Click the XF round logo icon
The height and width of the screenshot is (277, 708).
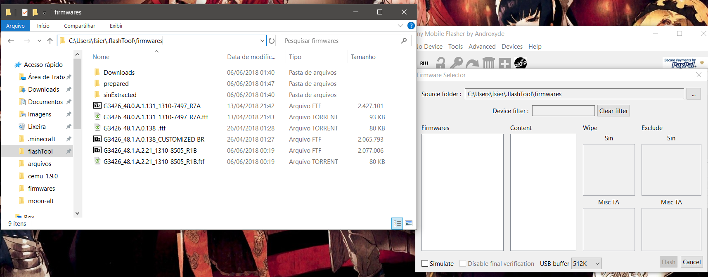tap(521, 63)
